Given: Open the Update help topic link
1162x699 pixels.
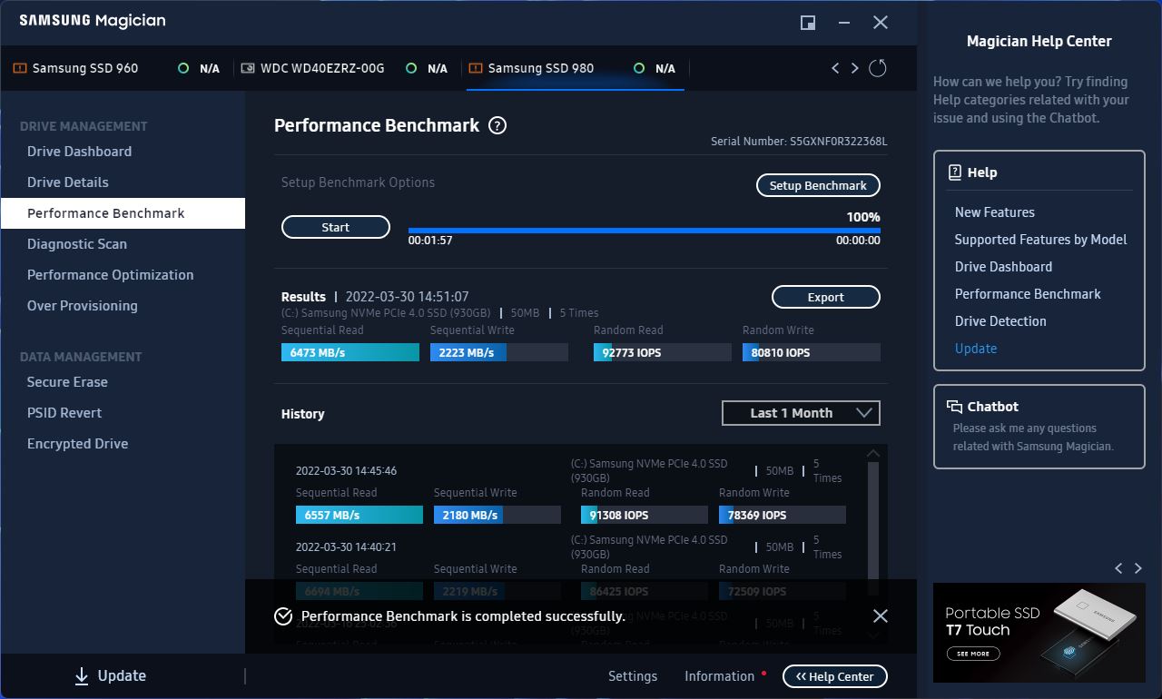Looking at the screenshot, I should point(976,349).
